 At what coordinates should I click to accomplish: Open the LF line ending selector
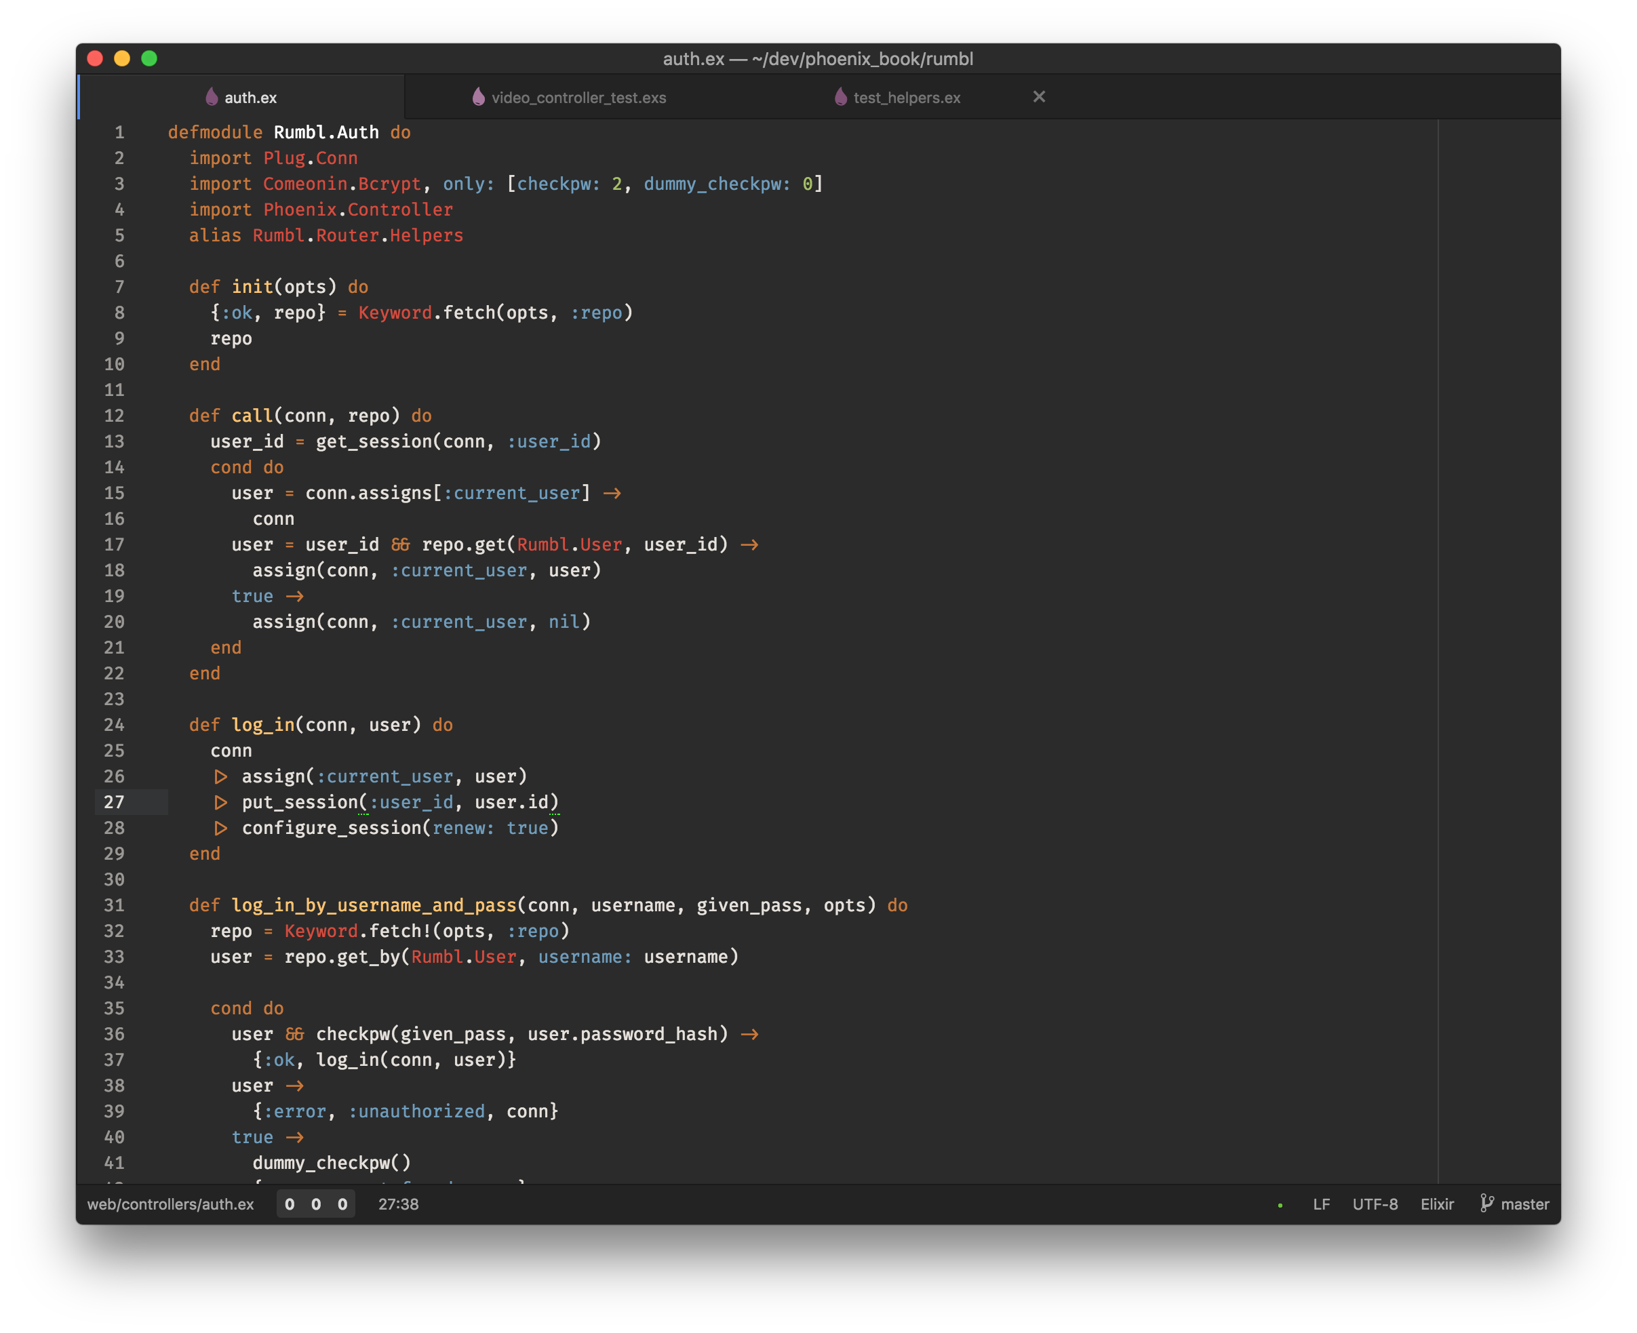1321,1204
